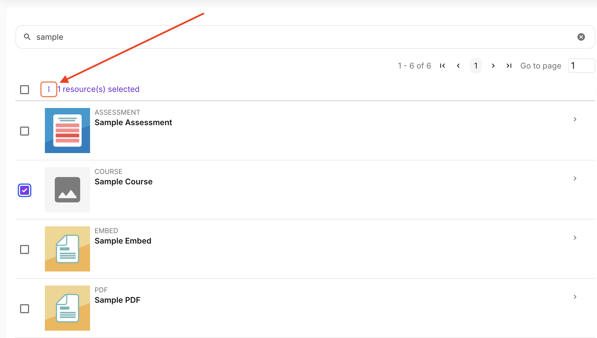Click the PDF type label
The width and height of the screenshot is (597, 338).
pos(101,290)
